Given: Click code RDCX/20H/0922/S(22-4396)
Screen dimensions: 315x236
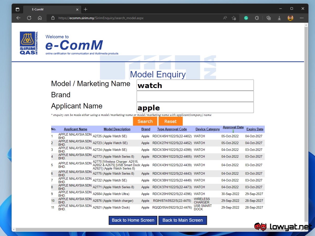Looking at the screenshot, I should [172, 194].
